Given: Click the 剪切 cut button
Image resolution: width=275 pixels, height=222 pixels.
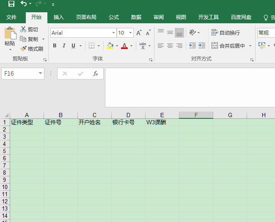Looking at the screenshot, I should coord(29,29).
